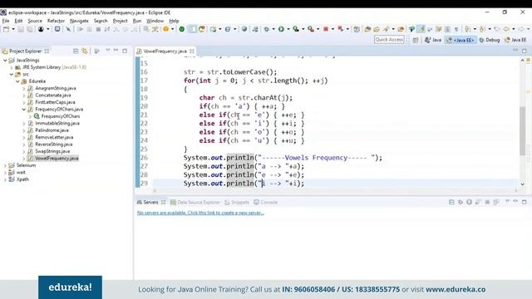Click the editor scroll down arrow
Screen dimensions: 532x299
pyautogui.click(x=522, y=184)
